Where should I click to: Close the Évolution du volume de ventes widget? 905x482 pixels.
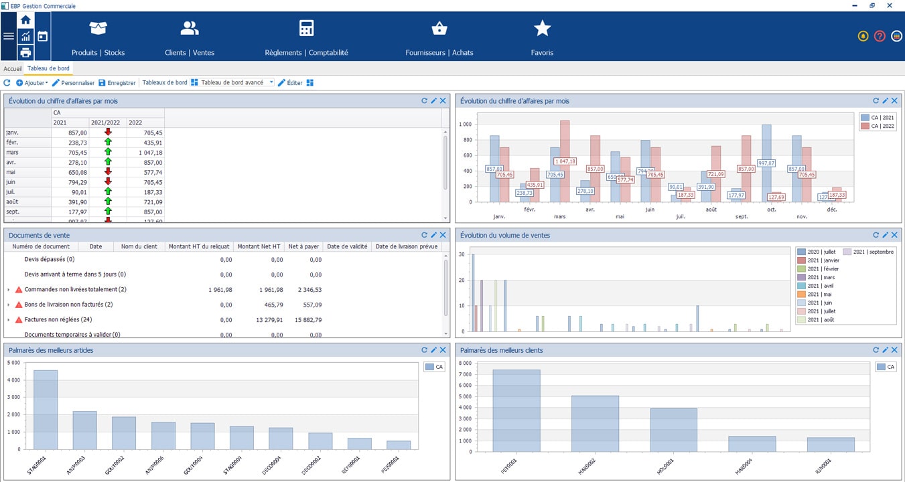tap(894, 234)
